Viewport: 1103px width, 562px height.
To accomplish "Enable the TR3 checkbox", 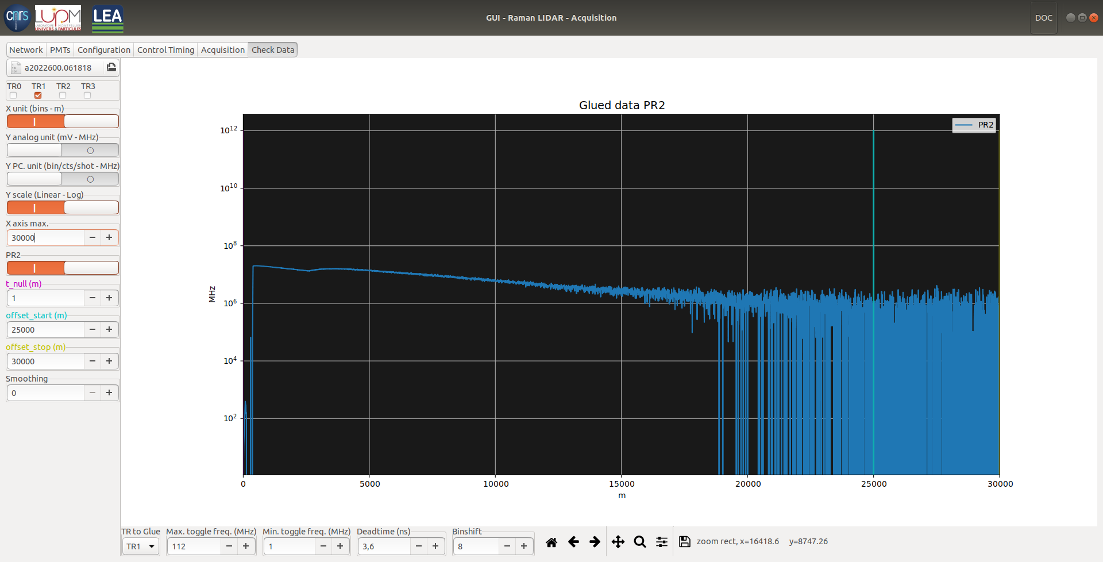I will pos(87,95).
